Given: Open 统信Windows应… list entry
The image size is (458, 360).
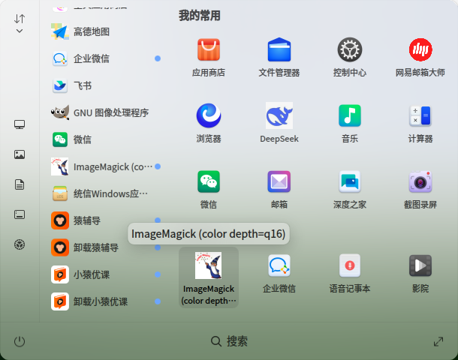Looking at the screenshot, I should coord(105,193).
